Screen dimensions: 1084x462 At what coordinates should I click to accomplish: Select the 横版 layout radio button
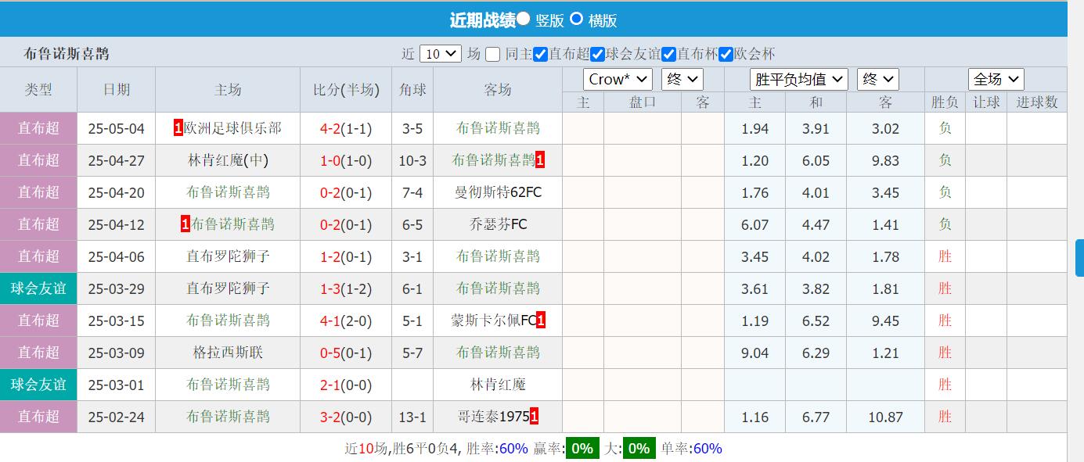(x=577, y=20)
